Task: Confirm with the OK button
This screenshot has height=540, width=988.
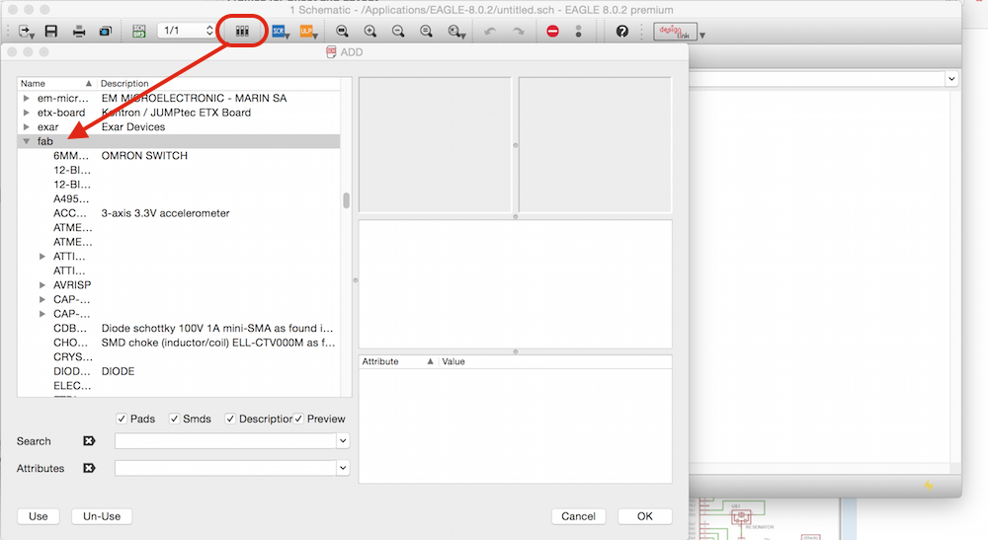Action: coord(644,516)
